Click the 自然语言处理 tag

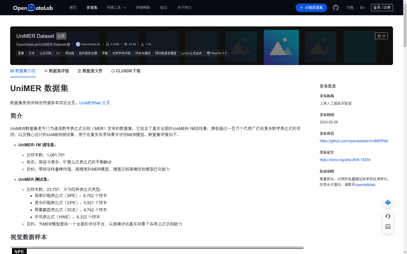click(88, 53)
